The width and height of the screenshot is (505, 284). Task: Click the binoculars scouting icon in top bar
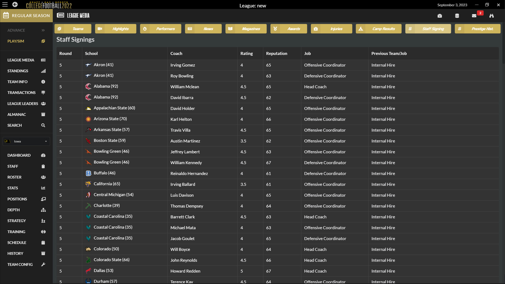(x=492, y=16)
